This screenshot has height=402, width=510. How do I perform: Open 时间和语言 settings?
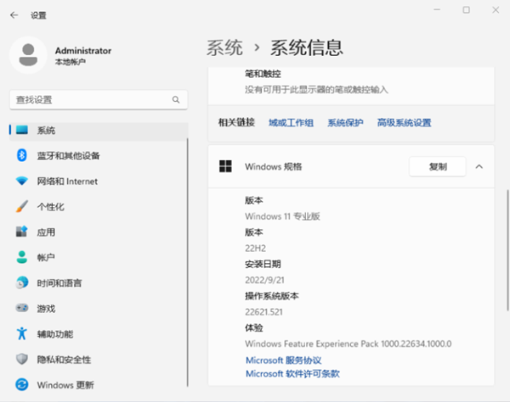click(99, 283)
